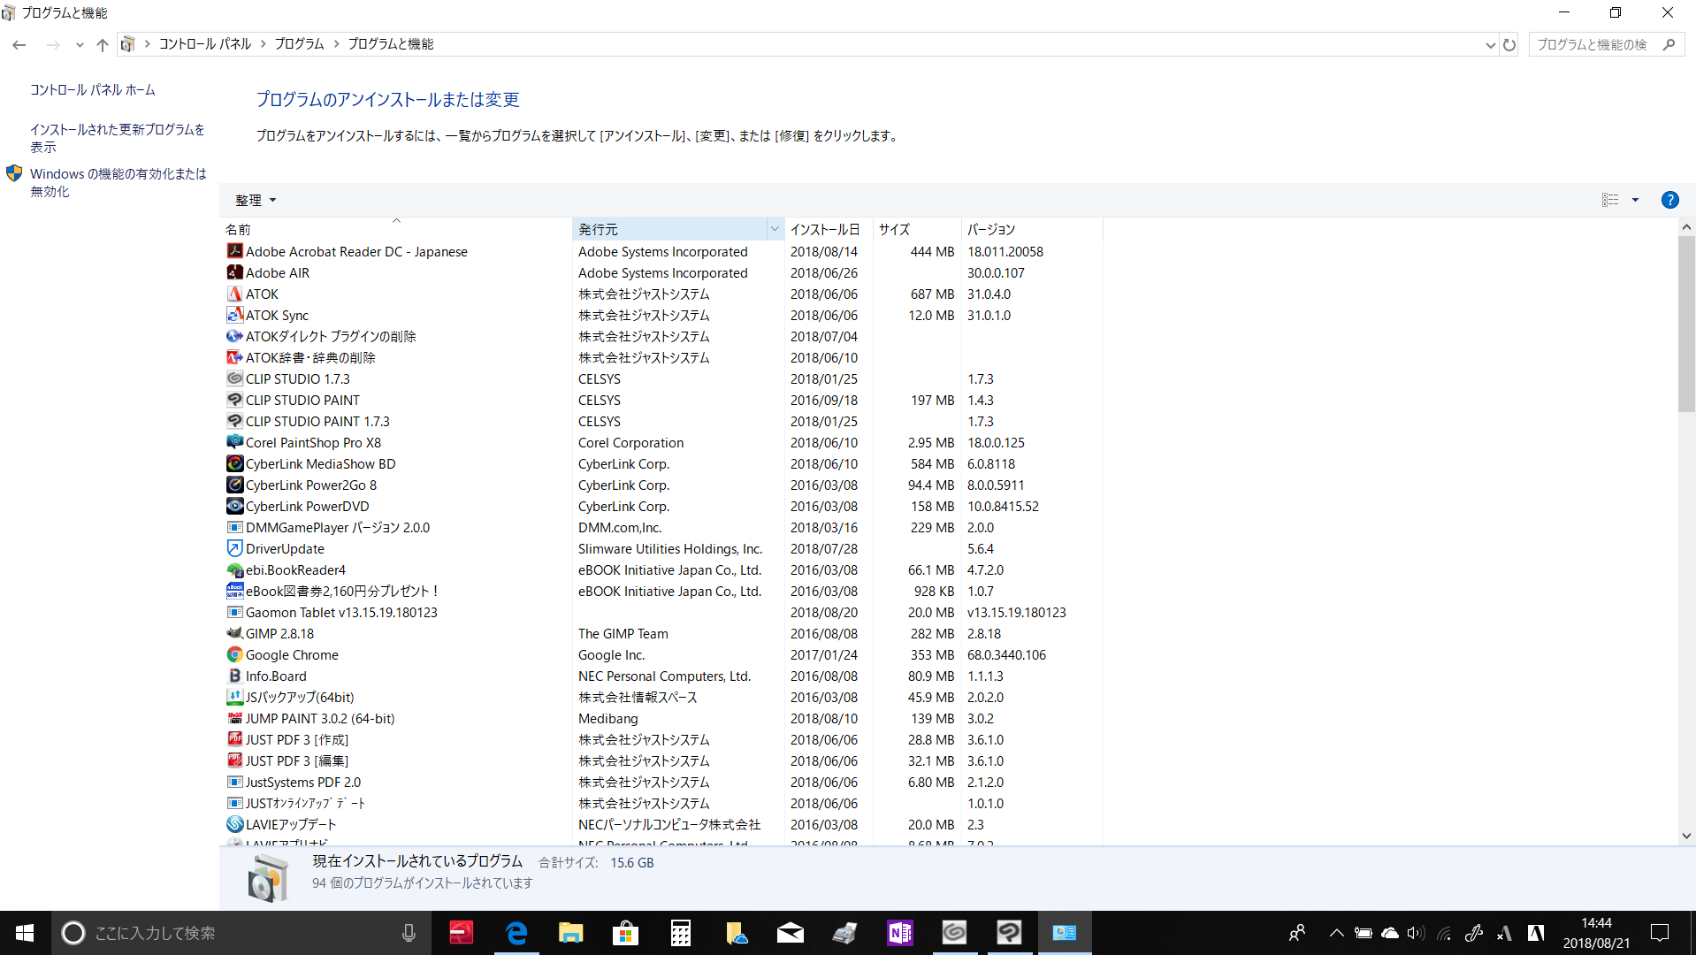
Task: Click the vertical scrollbar down arrow
Action: 1685,836
